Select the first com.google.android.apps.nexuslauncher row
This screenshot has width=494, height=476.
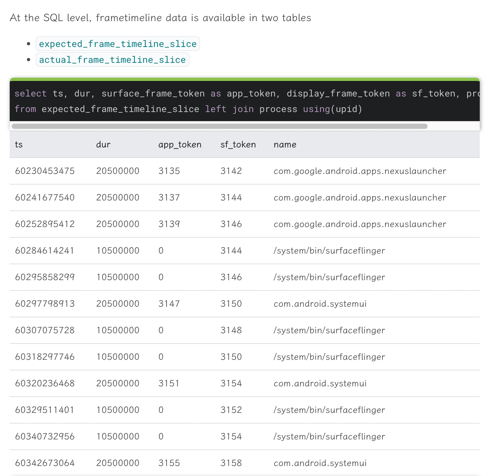pyautogui.click(x=360, y=171)
